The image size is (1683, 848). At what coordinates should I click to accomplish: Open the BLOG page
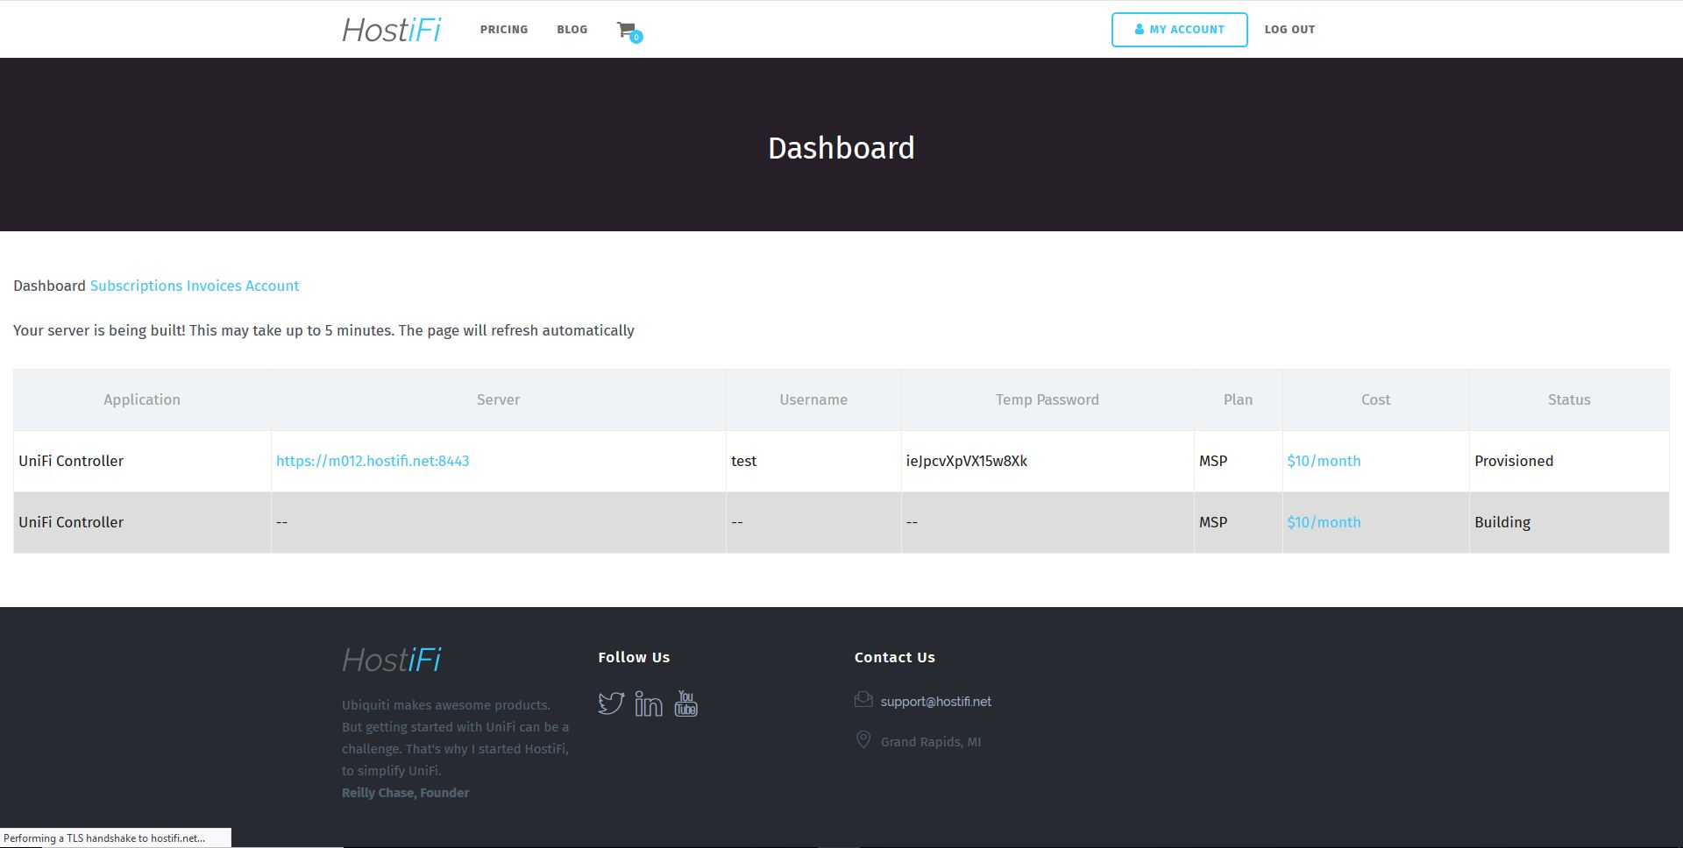pos(572,29)
